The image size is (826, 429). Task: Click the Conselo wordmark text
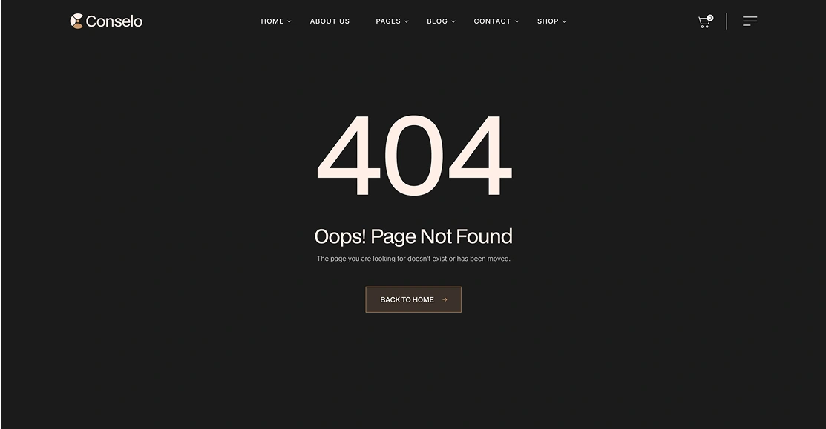point(114,21)
